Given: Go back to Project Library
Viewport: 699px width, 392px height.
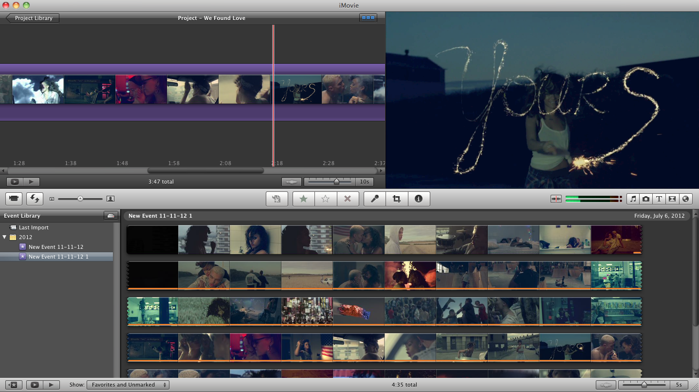Looking at the screenshot, I should (x=33, y=18).
